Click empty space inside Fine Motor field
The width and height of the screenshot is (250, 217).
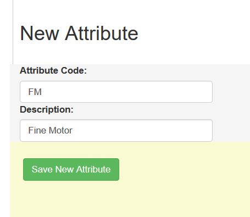(x=143, y=130)
